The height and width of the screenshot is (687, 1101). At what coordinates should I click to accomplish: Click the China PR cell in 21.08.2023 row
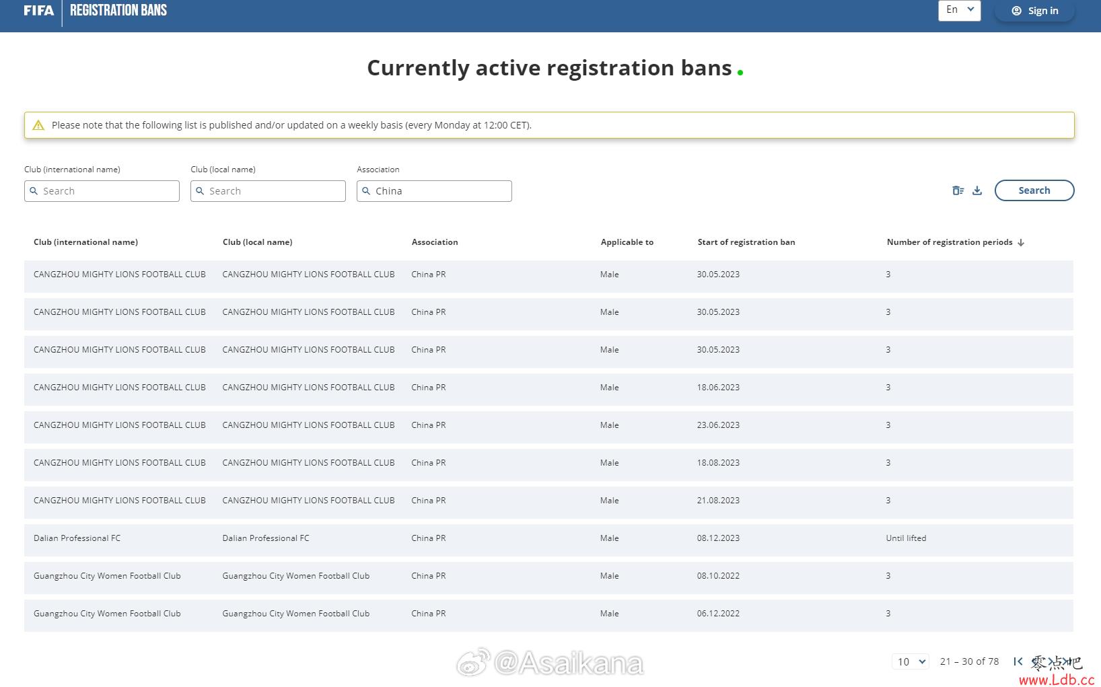click(429, 501)
